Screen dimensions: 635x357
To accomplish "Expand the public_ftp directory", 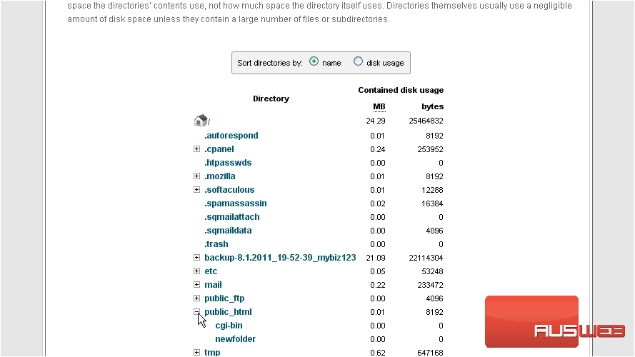I will (197, 298).
